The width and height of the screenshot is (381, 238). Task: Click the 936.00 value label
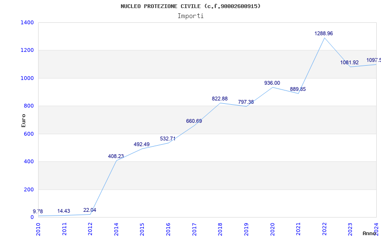coord(272,83)
